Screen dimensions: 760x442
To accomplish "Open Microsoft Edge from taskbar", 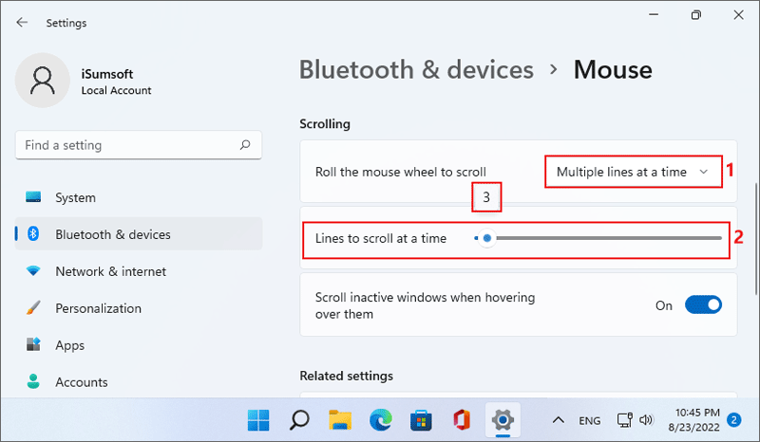I will (381, 420).
